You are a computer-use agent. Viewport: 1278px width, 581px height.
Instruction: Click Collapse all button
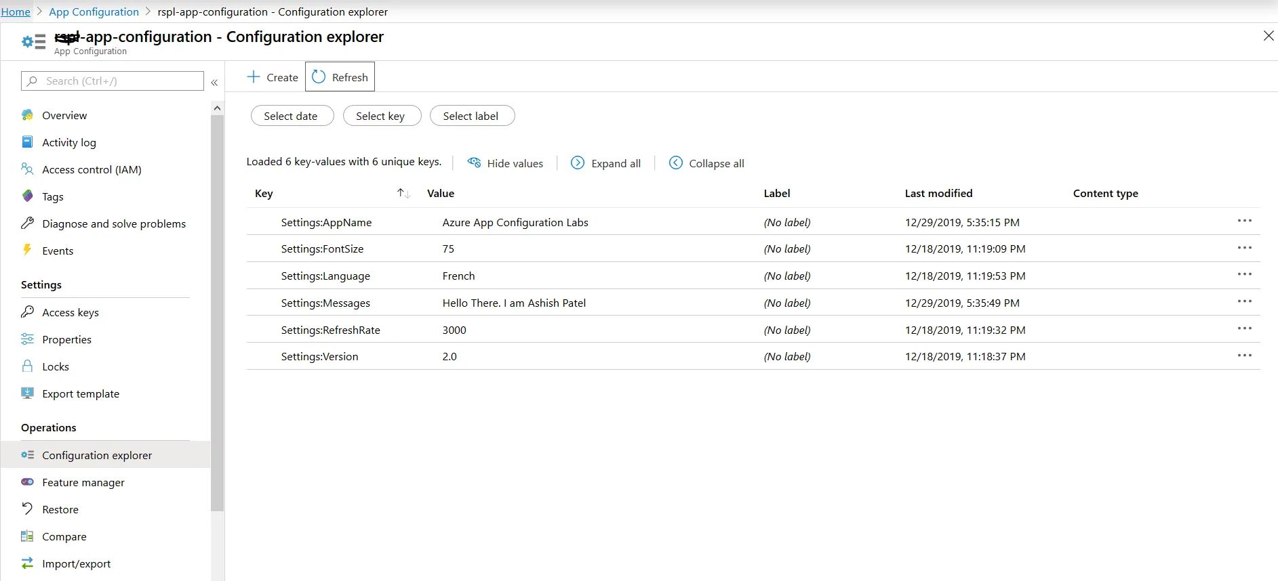(706, 163)
